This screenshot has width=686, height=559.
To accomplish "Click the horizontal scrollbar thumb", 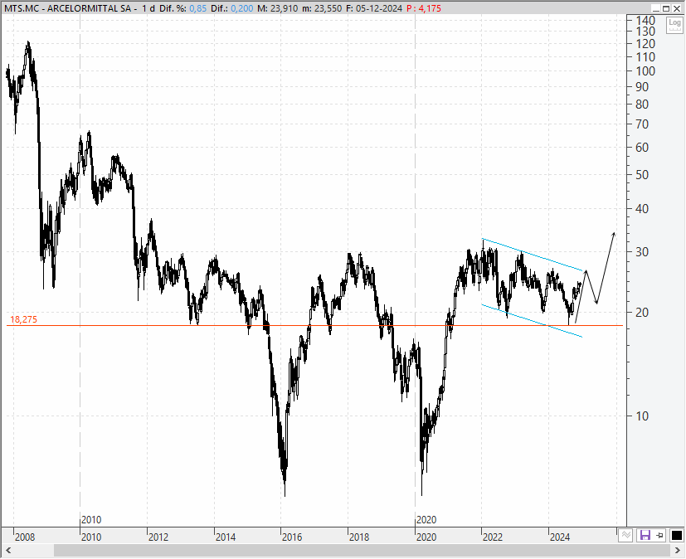I will point(362,550).
